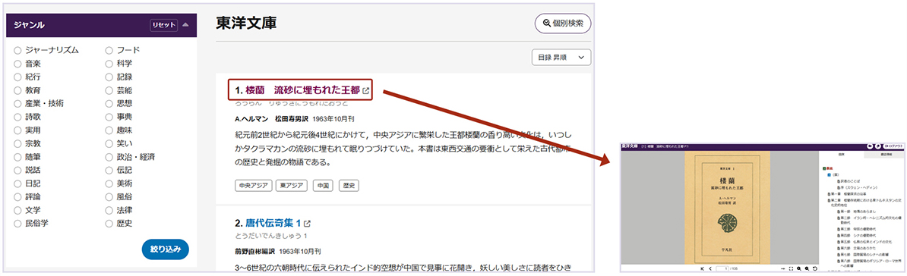
Task: Click the 絞り込み filter button
Action: click(166, 249)
